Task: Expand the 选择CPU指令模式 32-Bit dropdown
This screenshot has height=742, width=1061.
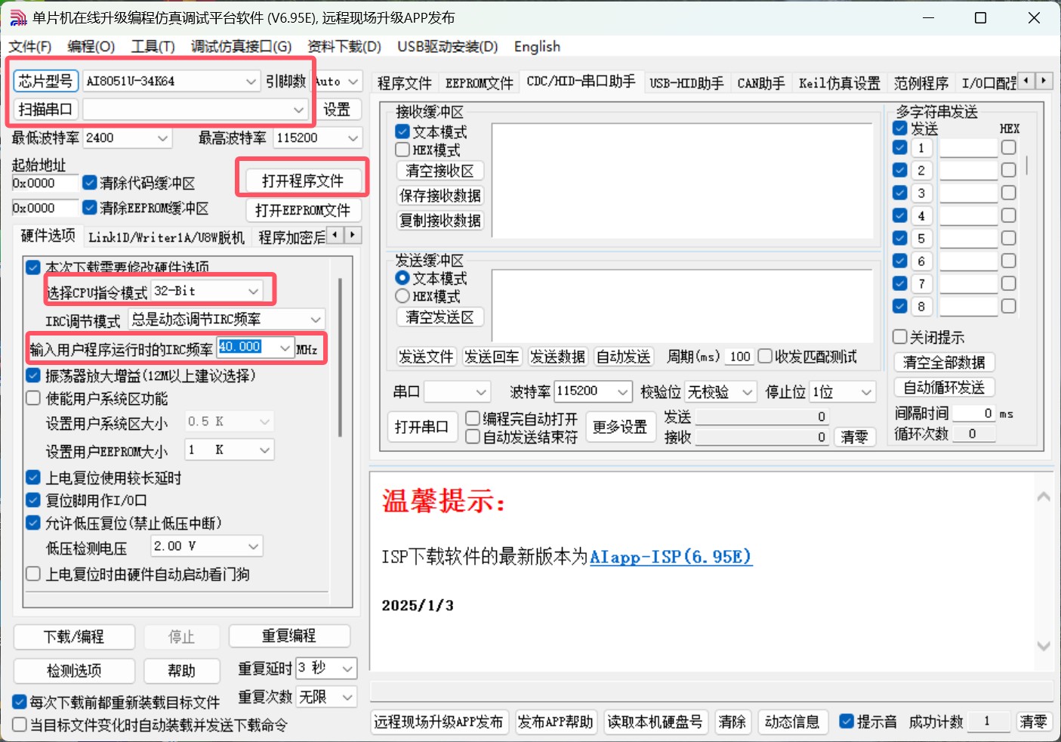Action: click(x=254, y=291)
